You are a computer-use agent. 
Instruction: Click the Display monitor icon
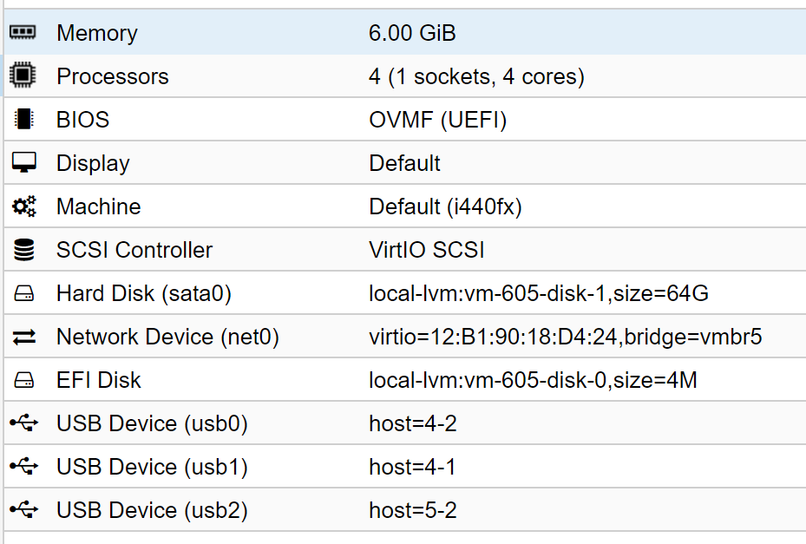tap(23, 162)
